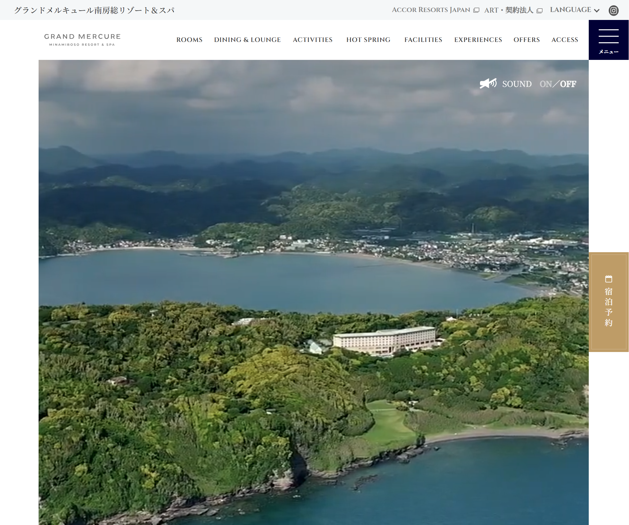This screenshot has height=525, width=629.
Task: Click グランドメルキュール南房総リゾート＆スパ title text
Action: coord(94,10)
